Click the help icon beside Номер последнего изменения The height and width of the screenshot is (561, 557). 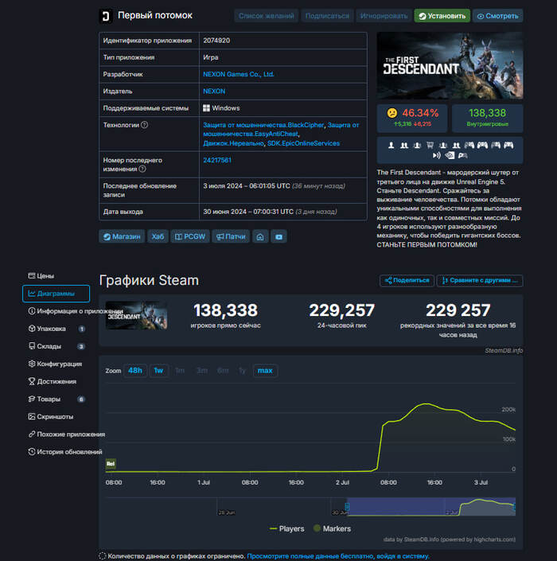pyautogui.click(x=142, y=169)
